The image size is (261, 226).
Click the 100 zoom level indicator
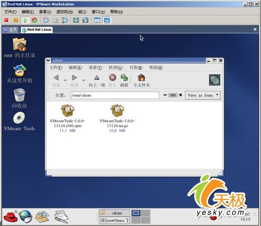173,95
